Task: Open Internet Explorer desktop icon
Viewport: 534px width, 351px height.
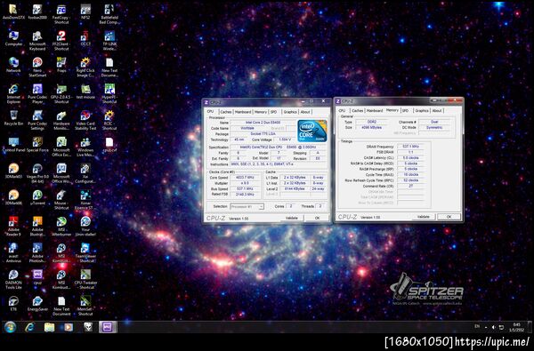Action: [x=13, y=93]
